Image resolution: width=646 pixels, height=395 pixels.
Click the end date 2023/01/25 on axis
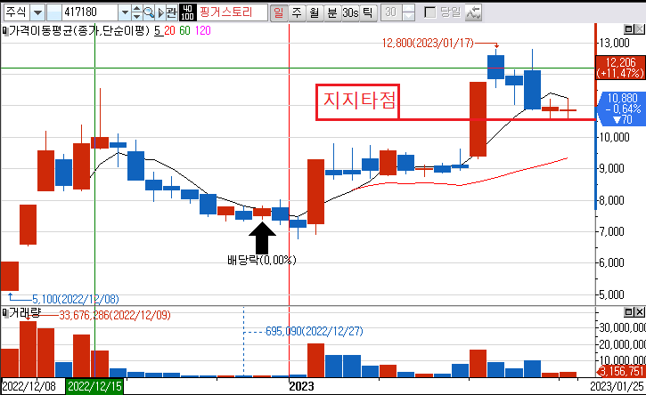(x=617, y=386)
